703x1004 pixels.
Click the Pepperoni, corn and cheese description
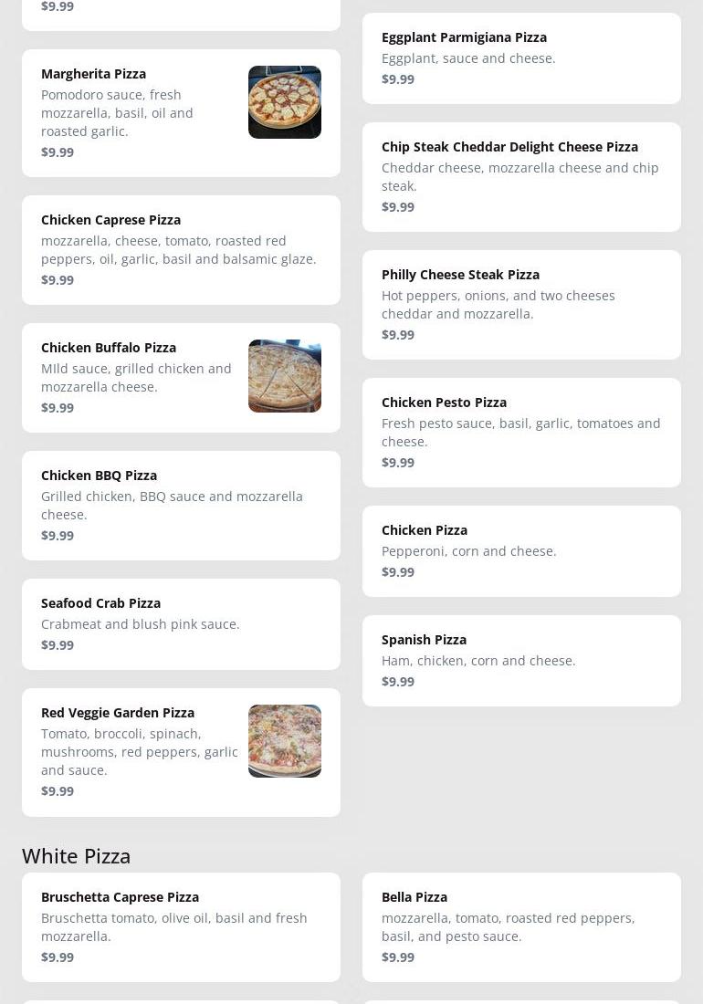468,551
